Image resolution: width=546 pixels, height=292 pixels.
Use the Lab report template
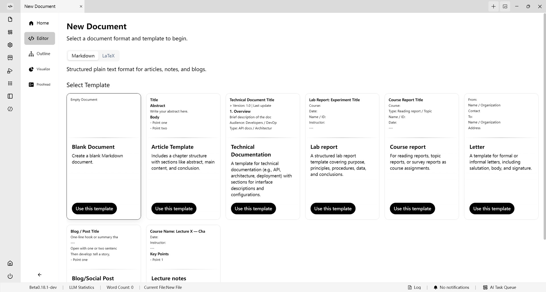tap(333, 209)
